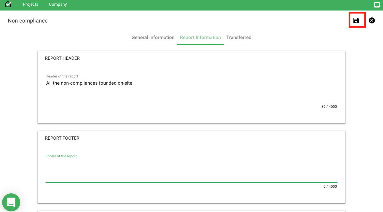Focus the Footer of the report field
Screen dimensions: 383x212
tap(191, 171)
